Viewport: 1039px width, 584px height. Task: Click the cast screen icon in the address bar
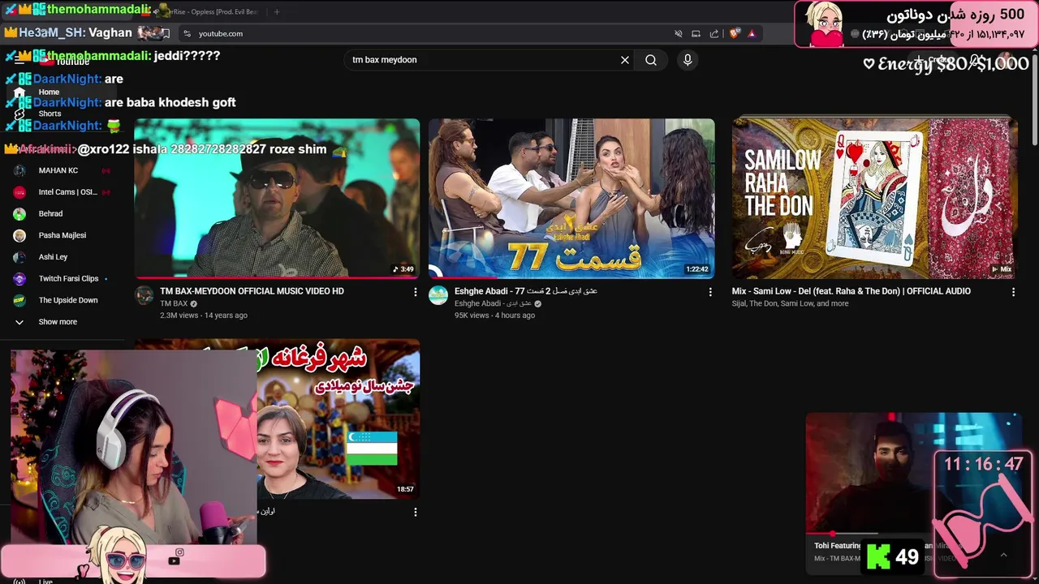tap(696, 33)
